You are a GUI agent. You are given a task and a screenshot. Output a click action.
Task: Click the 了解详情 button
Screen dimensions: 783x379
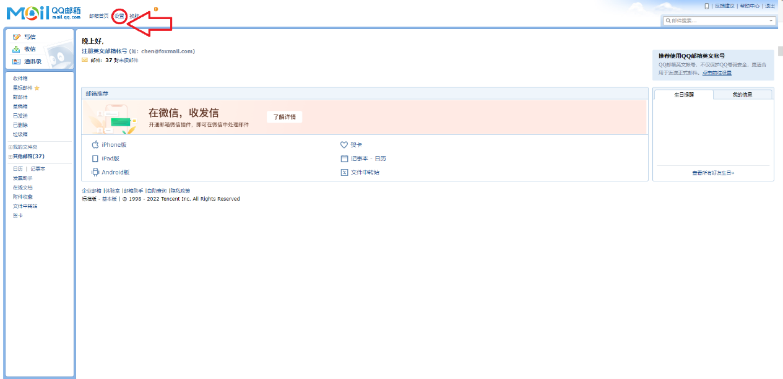pyautogui.click(x=284, y=117)
